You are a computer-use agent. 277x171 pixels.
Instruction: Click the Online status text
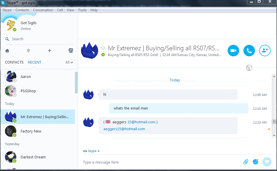(x=26, y=29)
